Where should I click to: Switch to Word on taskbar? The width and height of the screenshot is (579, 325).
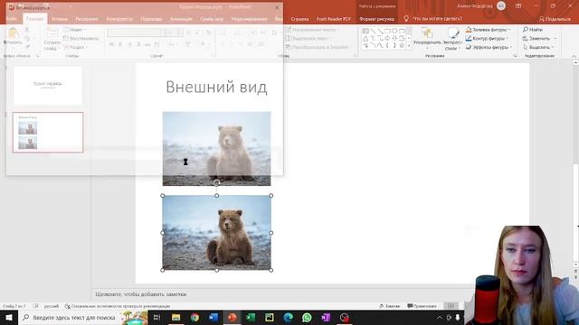point(214,317)
